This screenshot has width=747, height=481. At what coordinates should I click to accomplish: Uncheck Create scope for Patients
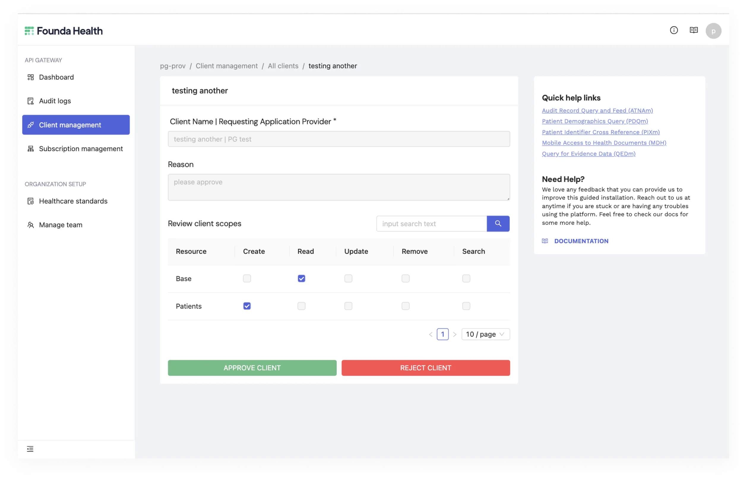point(247,306)
